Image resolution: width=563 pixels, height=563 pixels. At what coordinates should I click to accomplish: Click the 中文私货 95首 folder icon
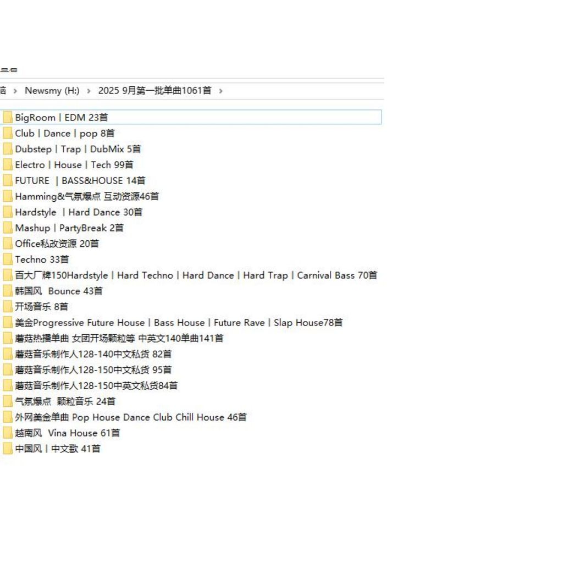click(x=8, y=370)
